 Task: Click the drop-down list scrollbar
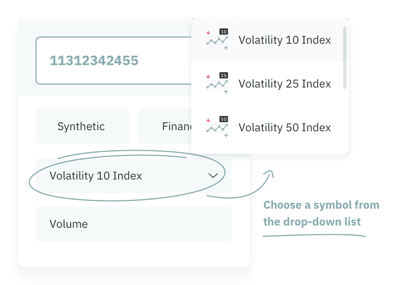tap(345, 58)
